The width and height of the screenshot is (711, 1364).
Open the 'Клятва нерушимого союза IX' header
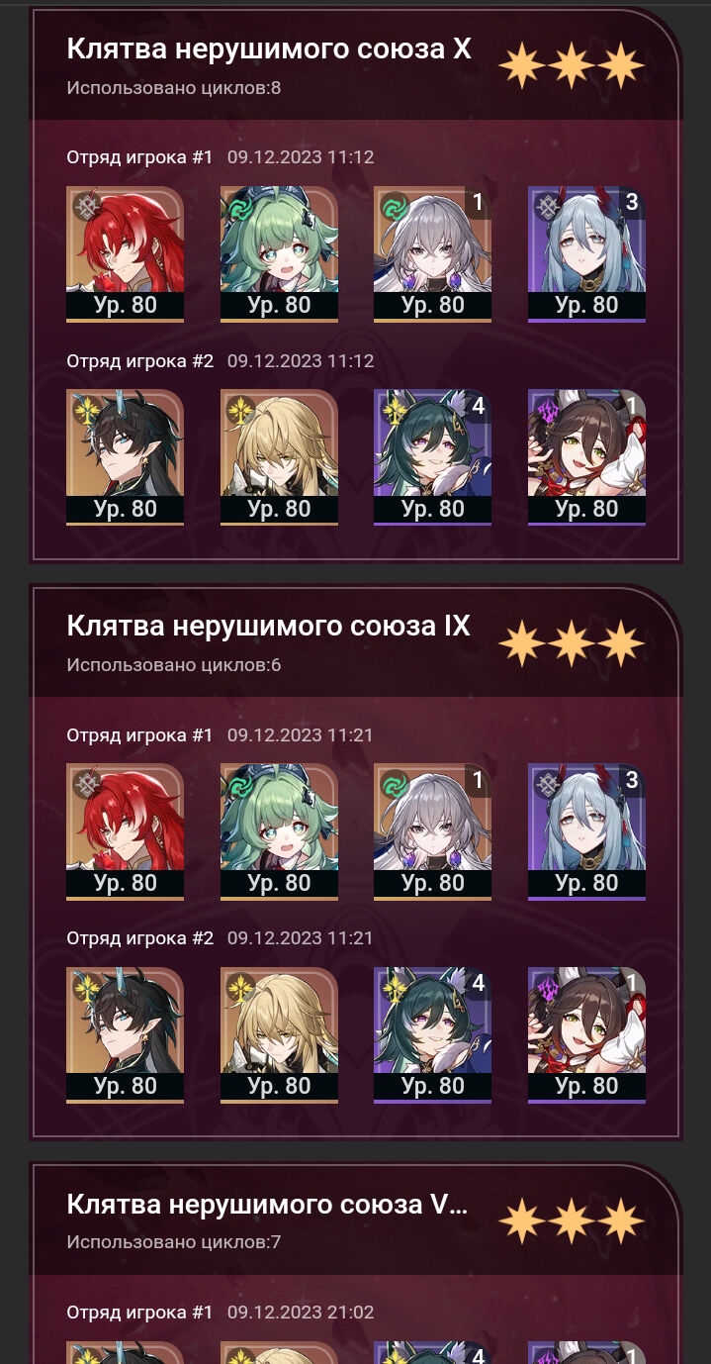[x=268, y=626]
